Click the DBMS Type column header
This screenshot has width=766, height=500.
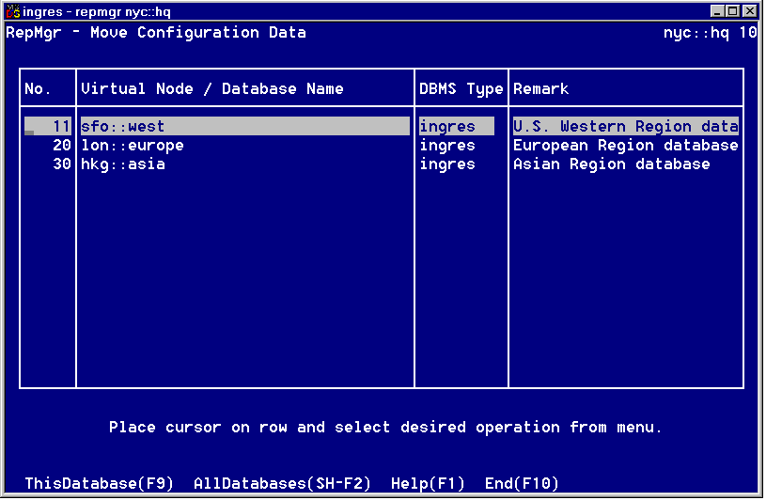pos(461,89)
